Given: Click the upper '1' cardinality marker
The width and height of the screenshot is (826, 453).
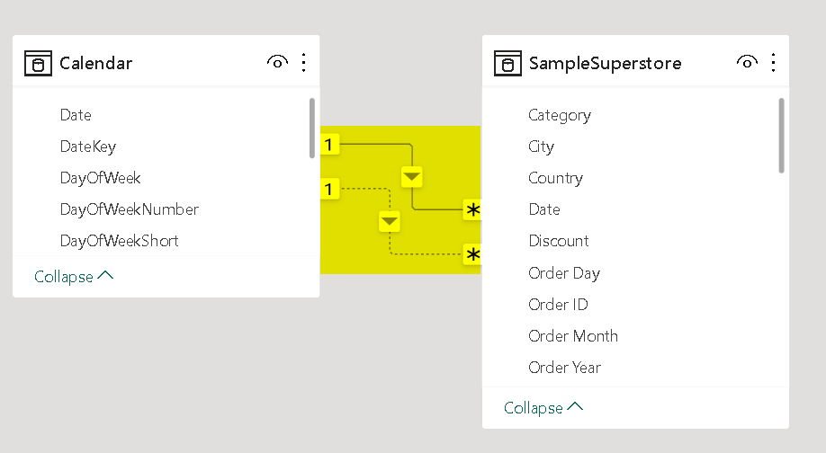Looking at the screenshot, I should pos(329,144).
